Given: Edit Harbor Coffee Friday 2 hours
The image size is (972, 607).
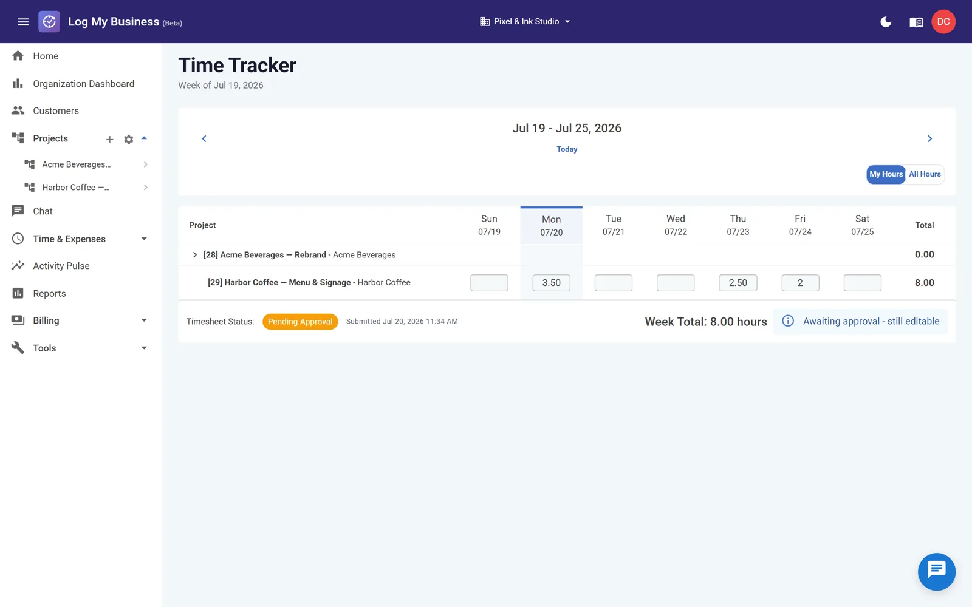Looking at the screenshot, I should 800,283.
